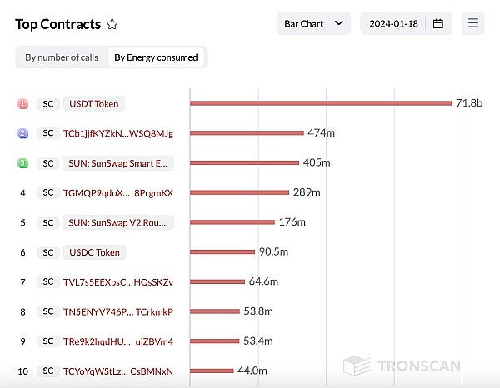
Task: Click the rank 2 medal badge
Action: (22, 133)
